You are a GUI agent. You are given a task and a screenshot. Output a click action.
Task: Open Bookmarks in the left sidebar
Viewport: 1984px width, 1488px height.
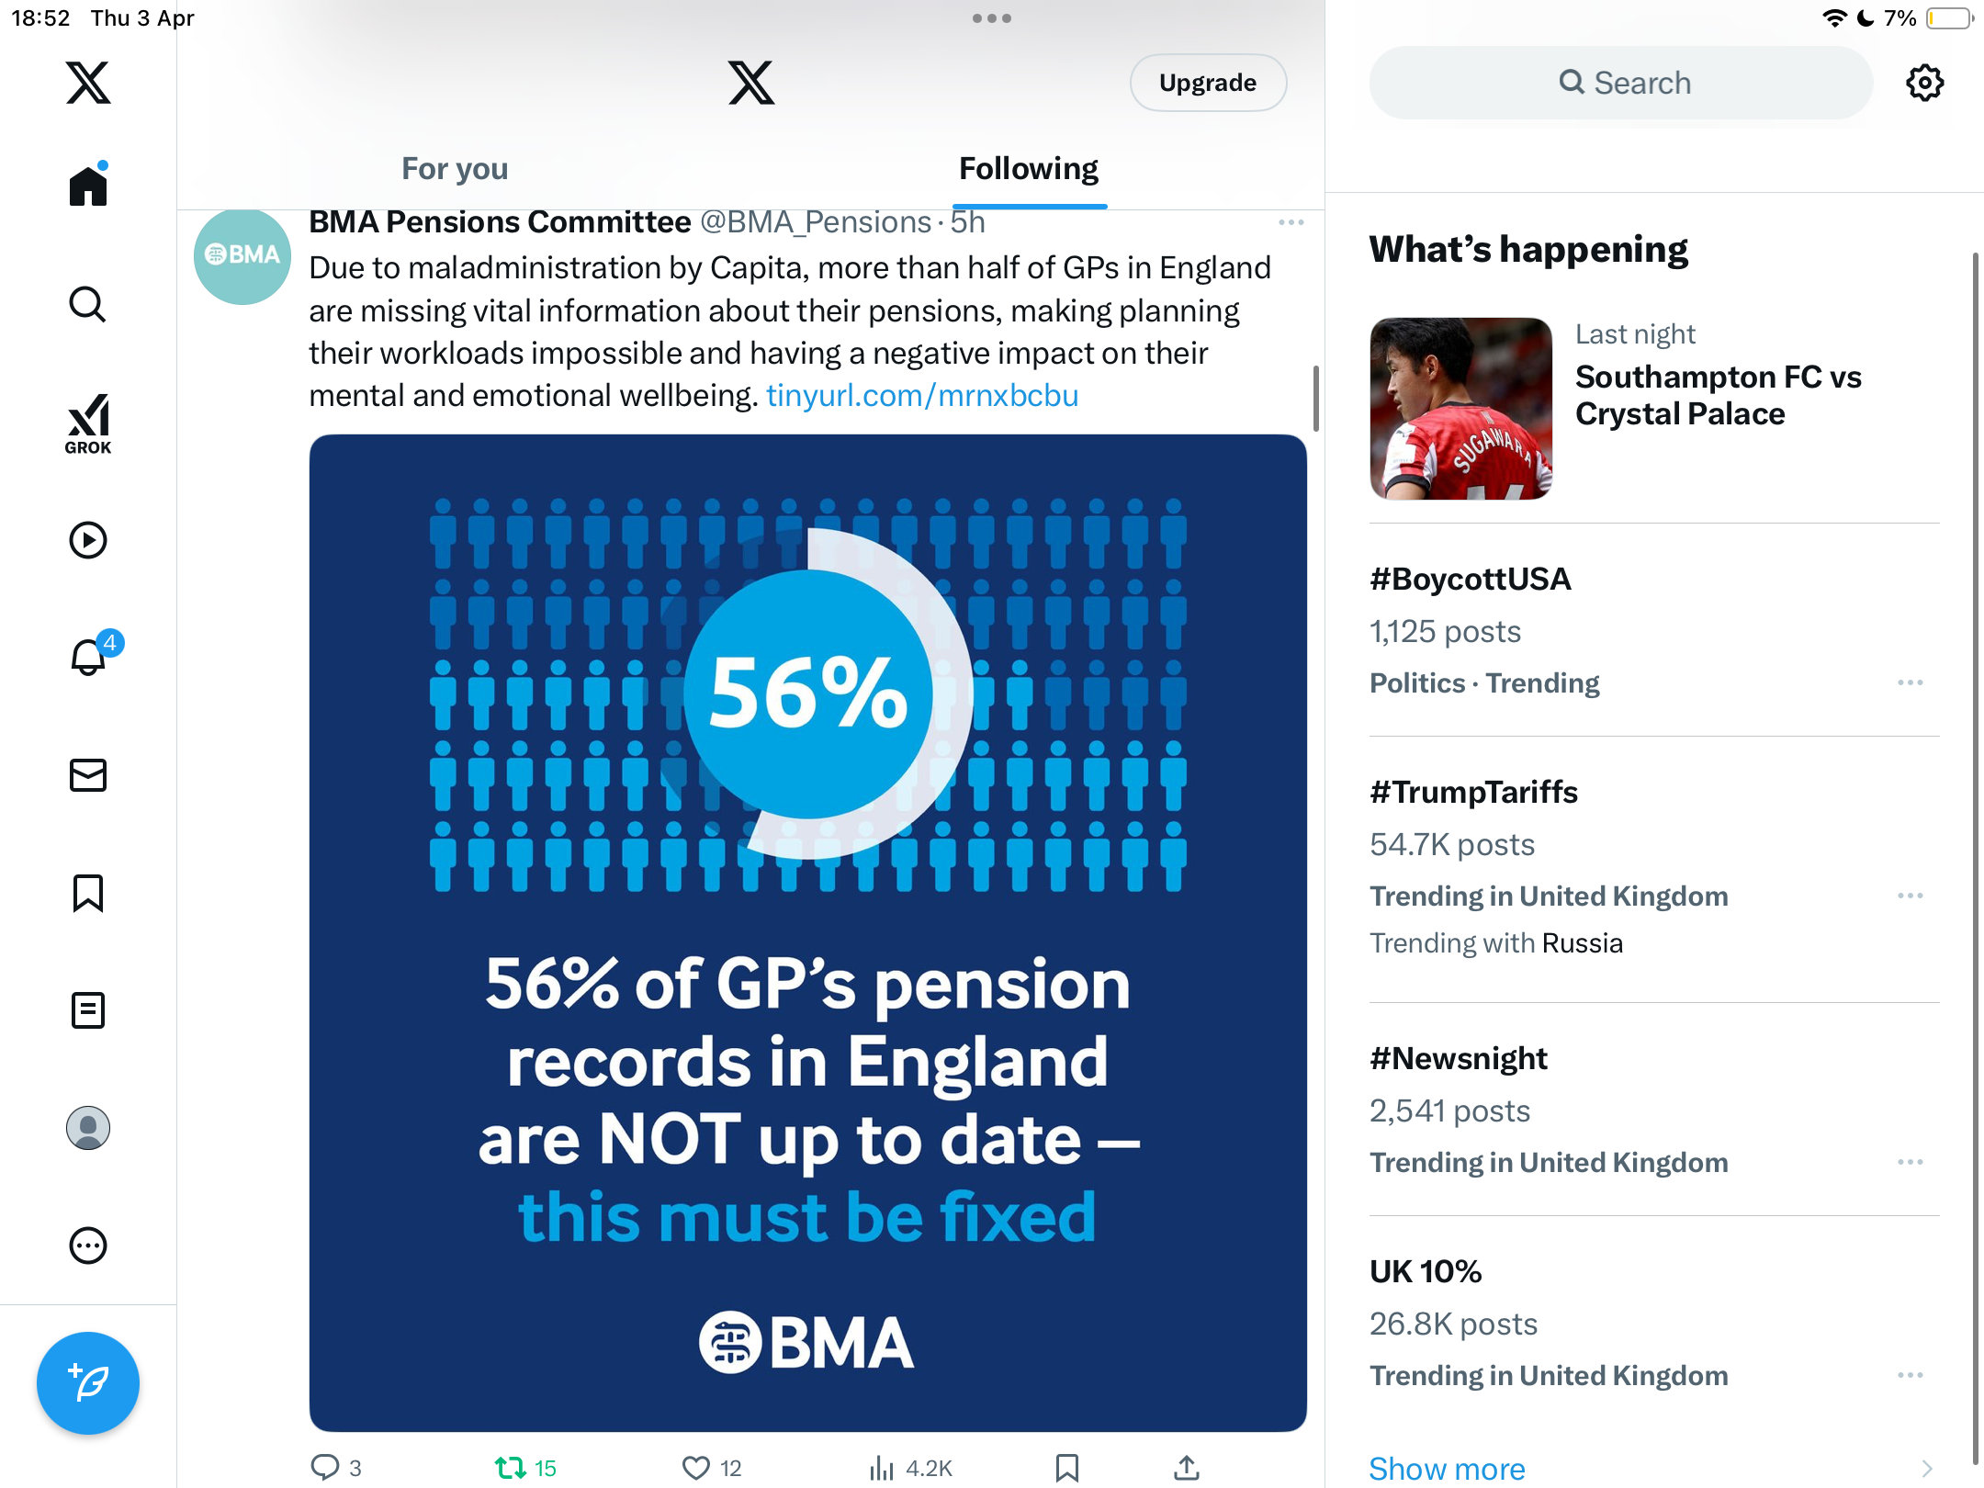[x=88, y=893]
